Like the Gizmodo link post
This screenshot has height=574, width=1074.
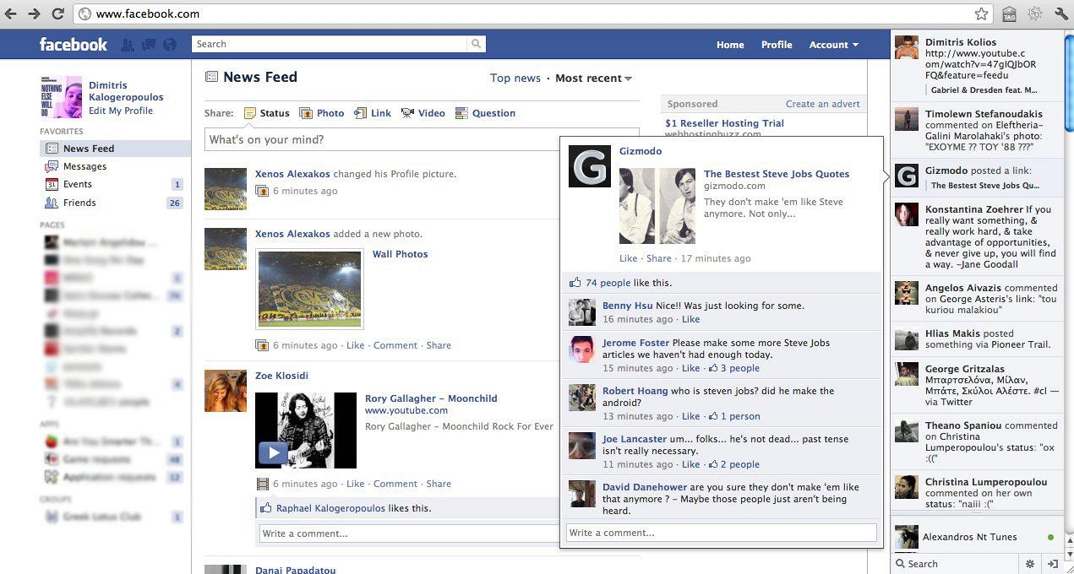tap(628, 258)
